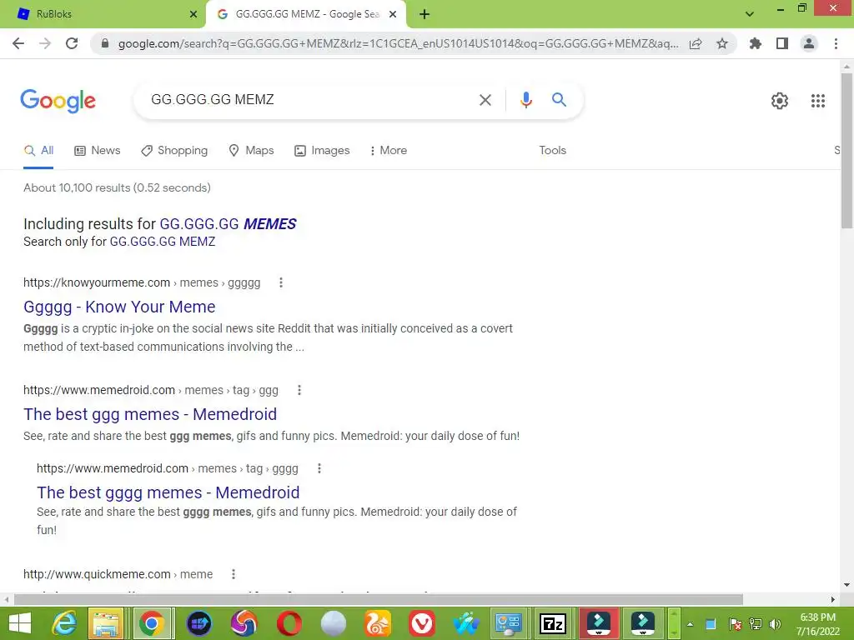Clear the search box with the X

[x=485, y=100]
